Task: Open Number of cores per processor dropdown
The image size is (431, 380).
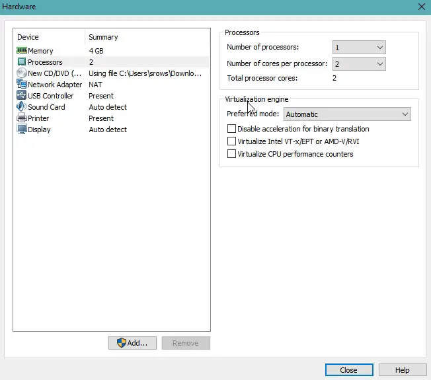Action: [359, 64]
